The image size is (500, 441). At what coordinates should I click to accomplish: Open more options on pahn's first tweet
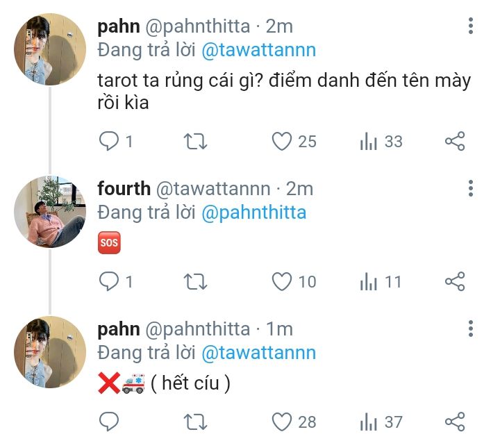point(471,26)
